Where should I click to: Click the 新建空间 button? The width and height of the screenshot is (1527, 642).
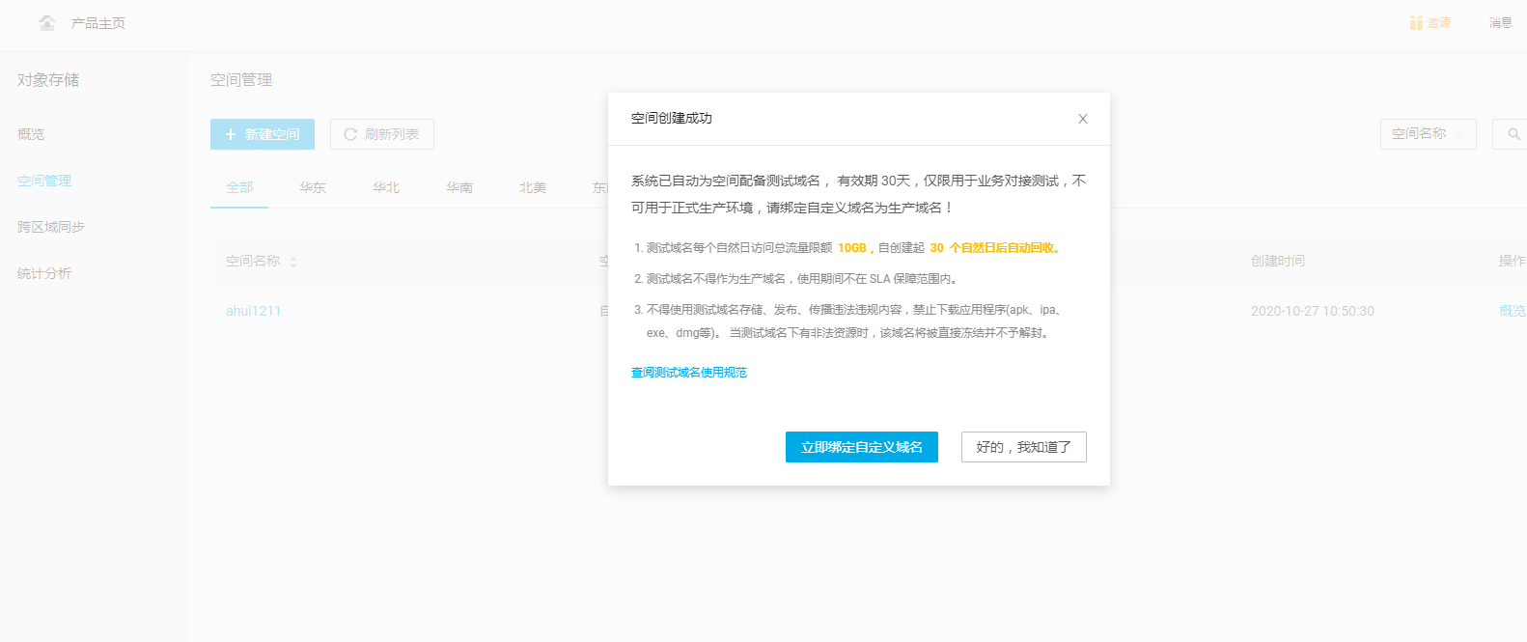[263, 134]
